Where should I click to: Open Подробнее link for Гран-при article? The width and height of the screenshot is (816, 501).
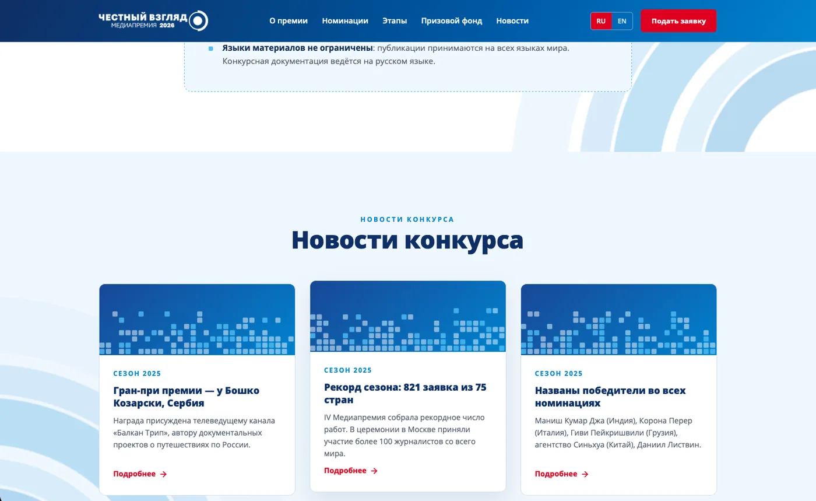point(140,474)
